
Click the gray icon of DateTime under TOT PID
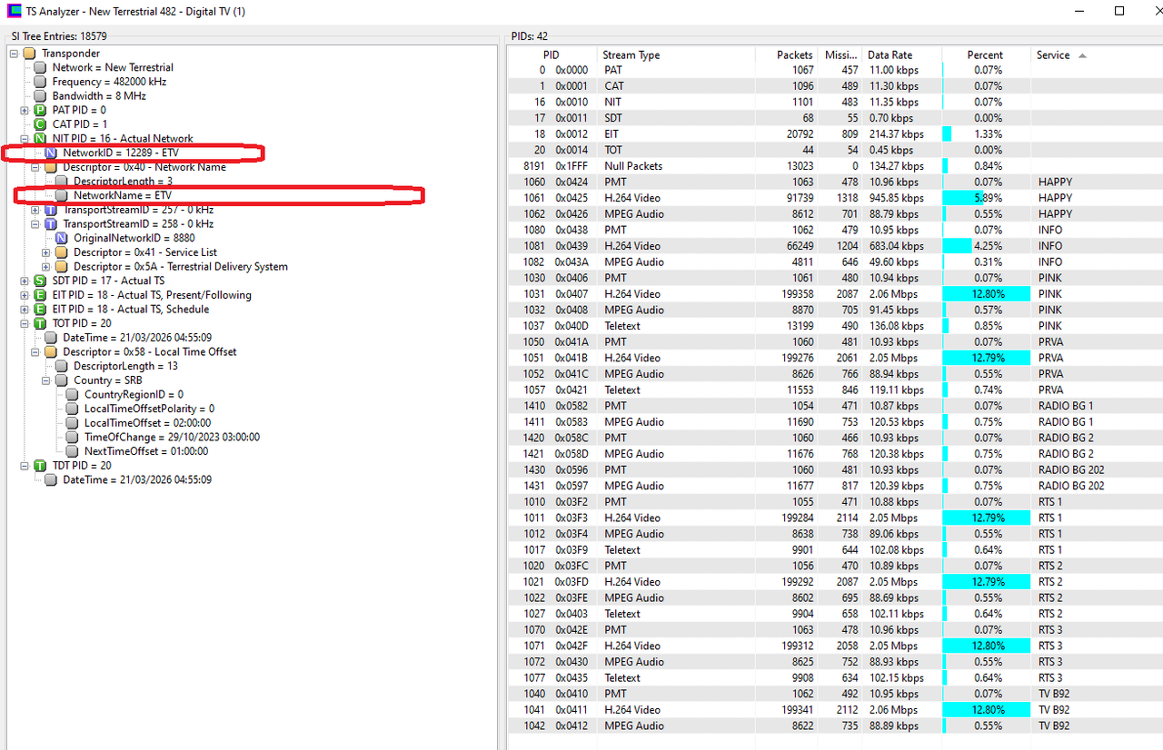[x=51, y=338]
